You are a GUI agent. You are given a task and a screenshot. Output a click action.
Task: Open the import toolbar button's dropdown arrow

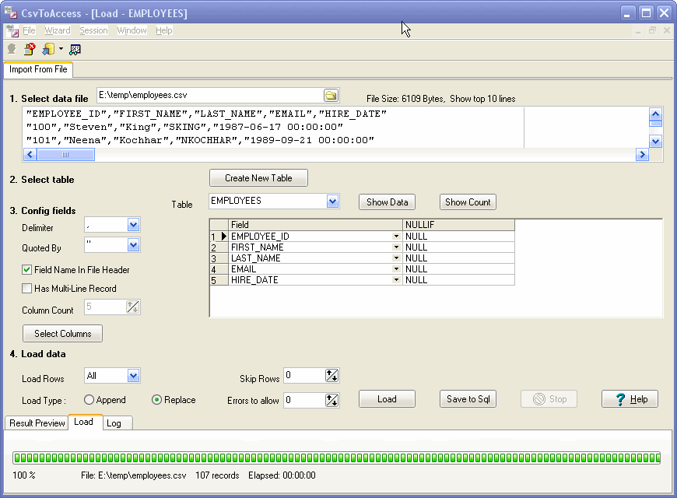(x=61, y=49)
